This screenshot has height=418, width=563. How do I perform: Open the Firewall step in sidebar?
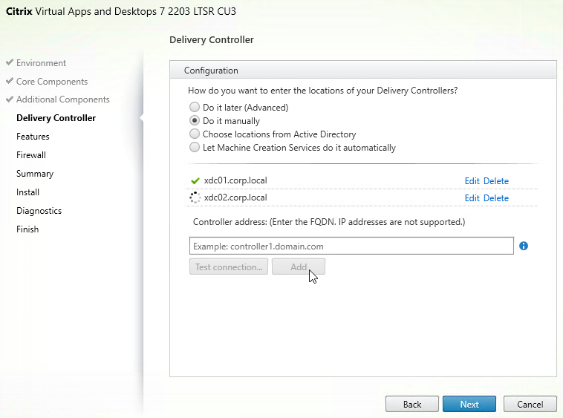point(31,155)
